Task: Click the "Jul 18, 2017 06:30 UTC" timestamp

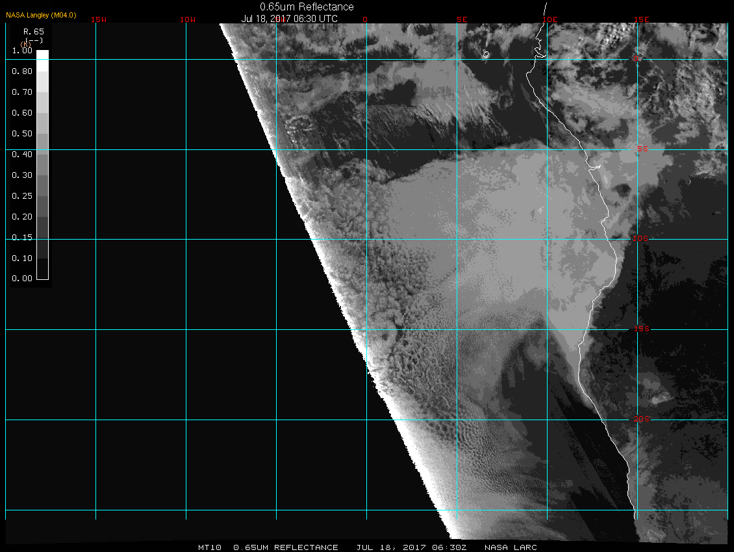Action: pyautogui.click(x=289, y=19)
